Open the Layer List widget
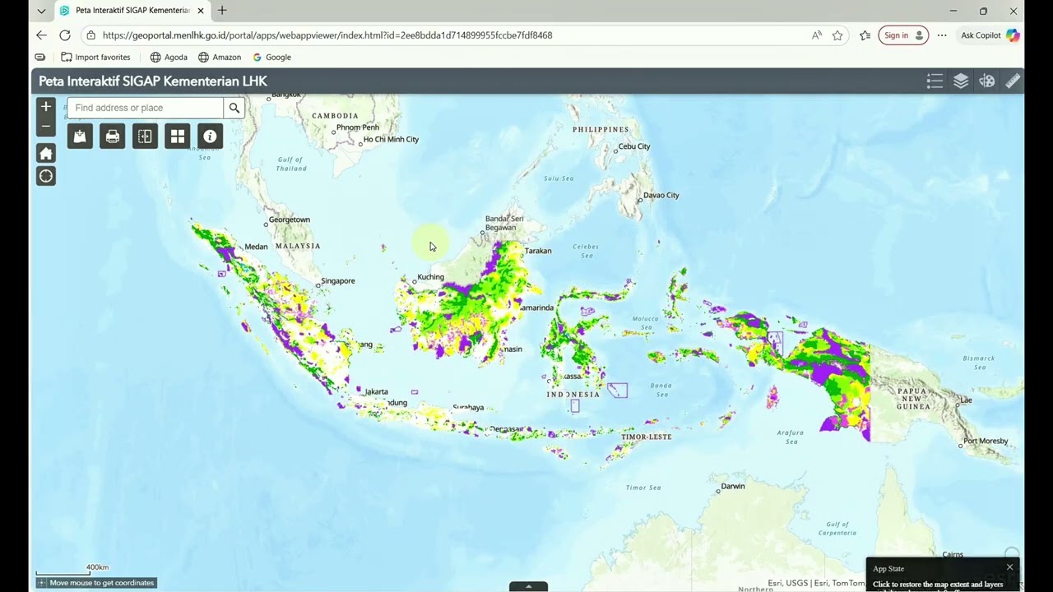 (x=961, y=81)
